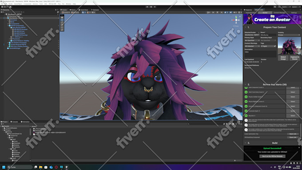The image size is (302, 170).
Task: Click the Description text field
Action: click(260, 54)
